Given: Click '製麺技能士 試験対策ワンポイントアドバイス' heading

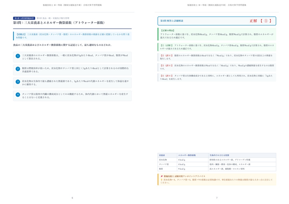Looking at the screenshot, I should click(185, 176).
